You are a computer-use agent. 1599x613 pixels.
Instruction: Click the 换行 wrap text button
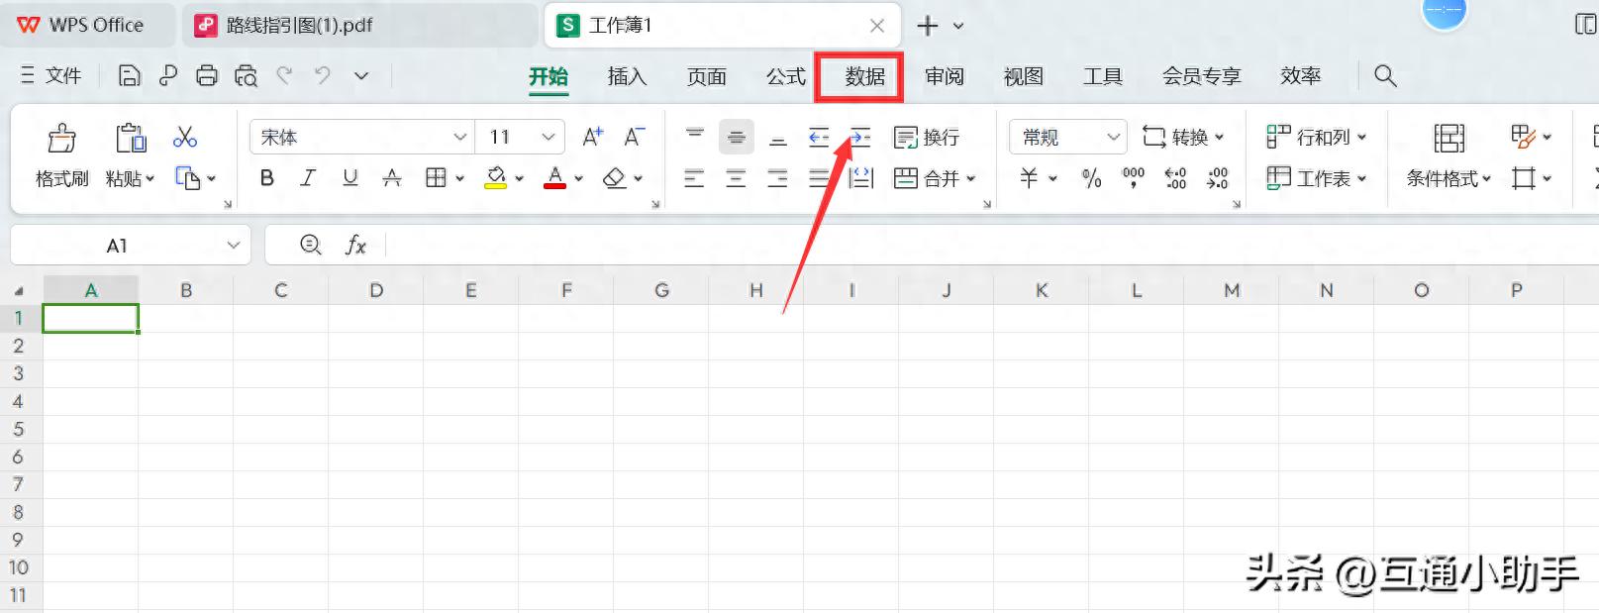(x=927, y=137)
